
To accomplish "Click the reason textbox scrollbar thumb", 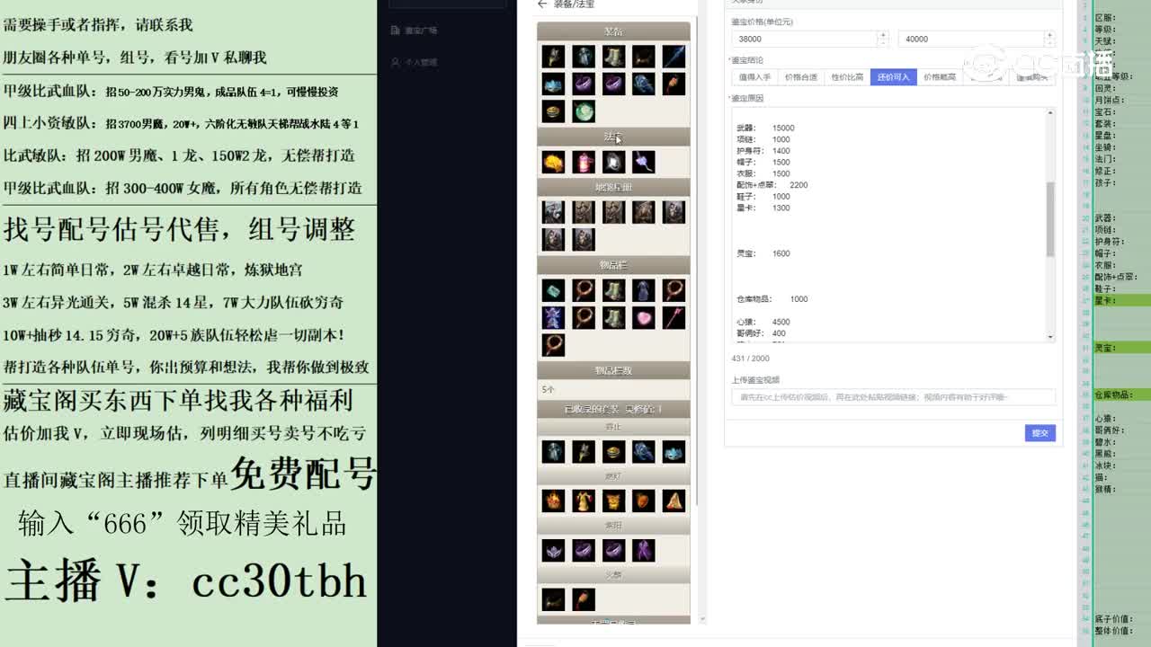I will (x=1050, y=218).
